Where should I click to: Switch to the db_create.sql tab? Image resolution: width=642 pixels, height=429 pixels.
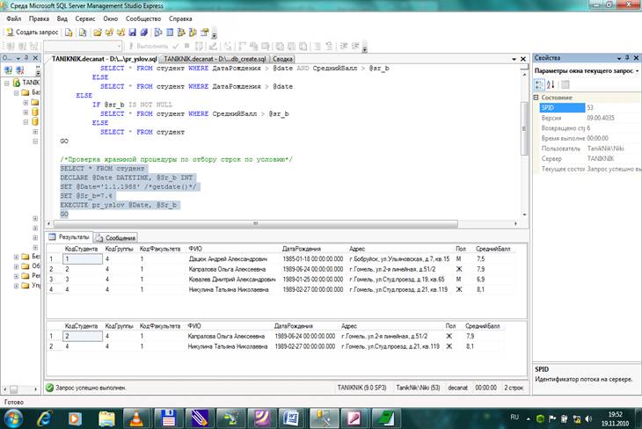coord(215,58)
